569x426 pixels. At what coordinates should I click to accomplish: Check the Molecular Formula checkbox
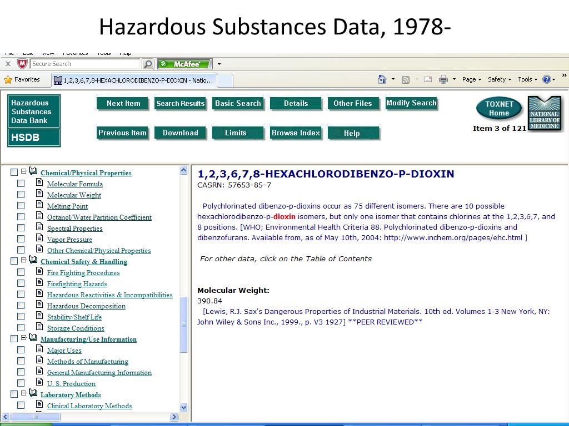pyautogui.click(x=21, y=184)
